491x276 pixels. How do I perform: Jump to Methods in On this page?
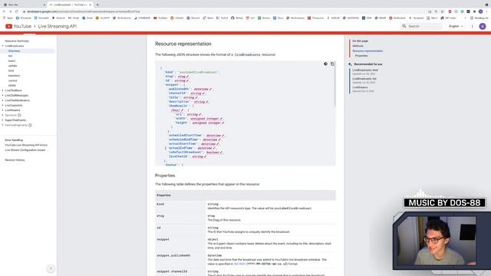[x=358, y=46]
